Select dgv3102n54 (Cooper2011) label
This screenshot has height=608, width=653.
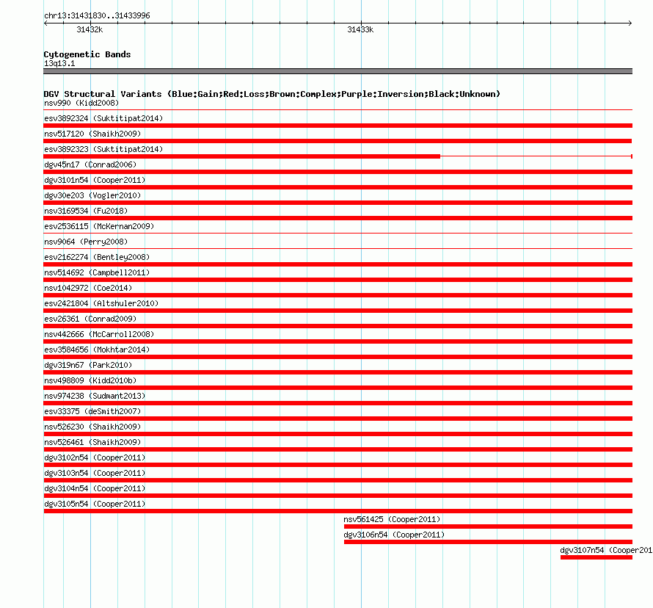click(95, 457)
